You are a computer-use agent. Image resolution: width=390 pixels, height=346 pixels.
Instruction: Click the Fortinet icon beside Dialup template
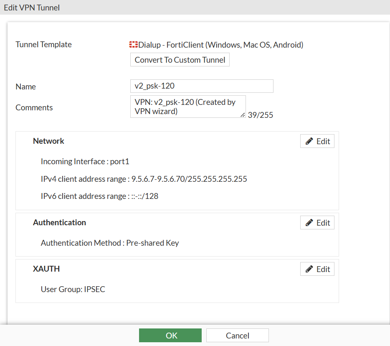(134, 45)
